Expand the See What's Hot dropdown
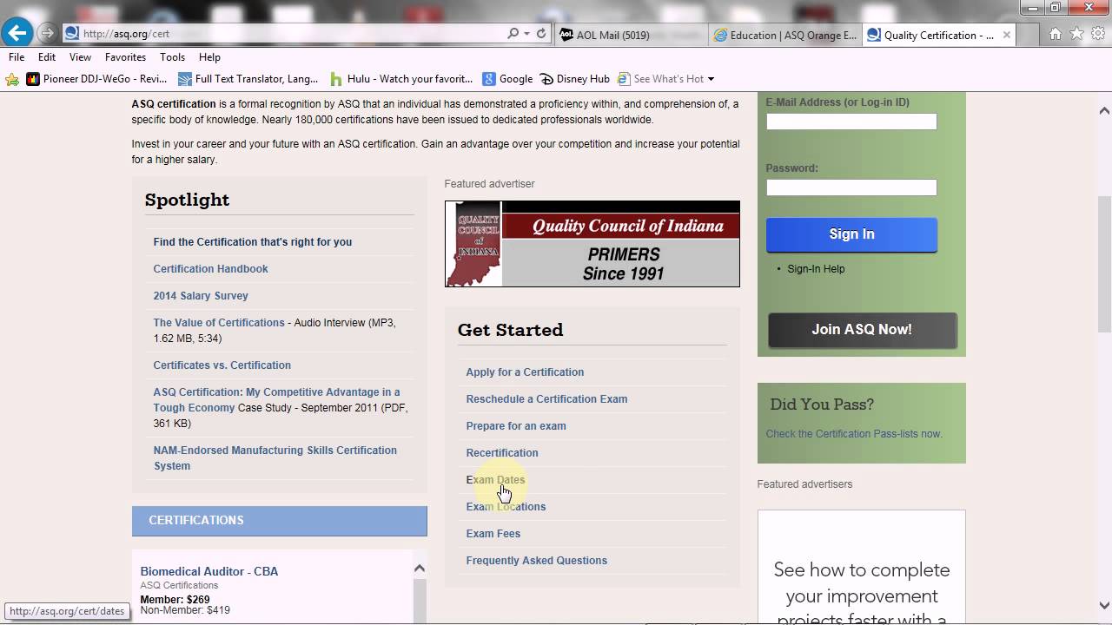 711,79
